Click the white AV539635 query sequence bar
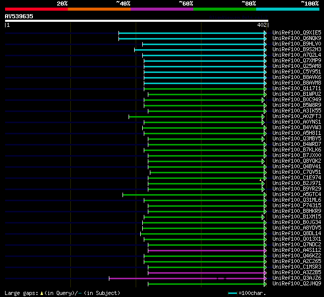The image size is (324, 297). [137, 21]
